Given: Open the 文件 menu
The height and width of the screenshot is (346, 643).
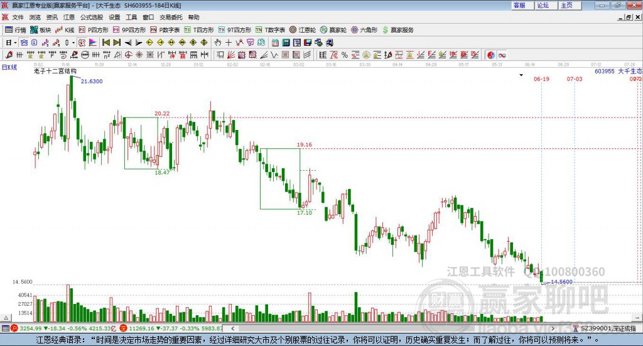Looking at the screenshot, I should (17, 17).
